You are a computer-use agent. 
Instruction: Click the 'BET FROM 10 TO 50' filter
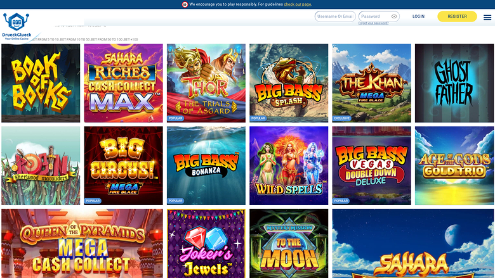coord(75,40)
